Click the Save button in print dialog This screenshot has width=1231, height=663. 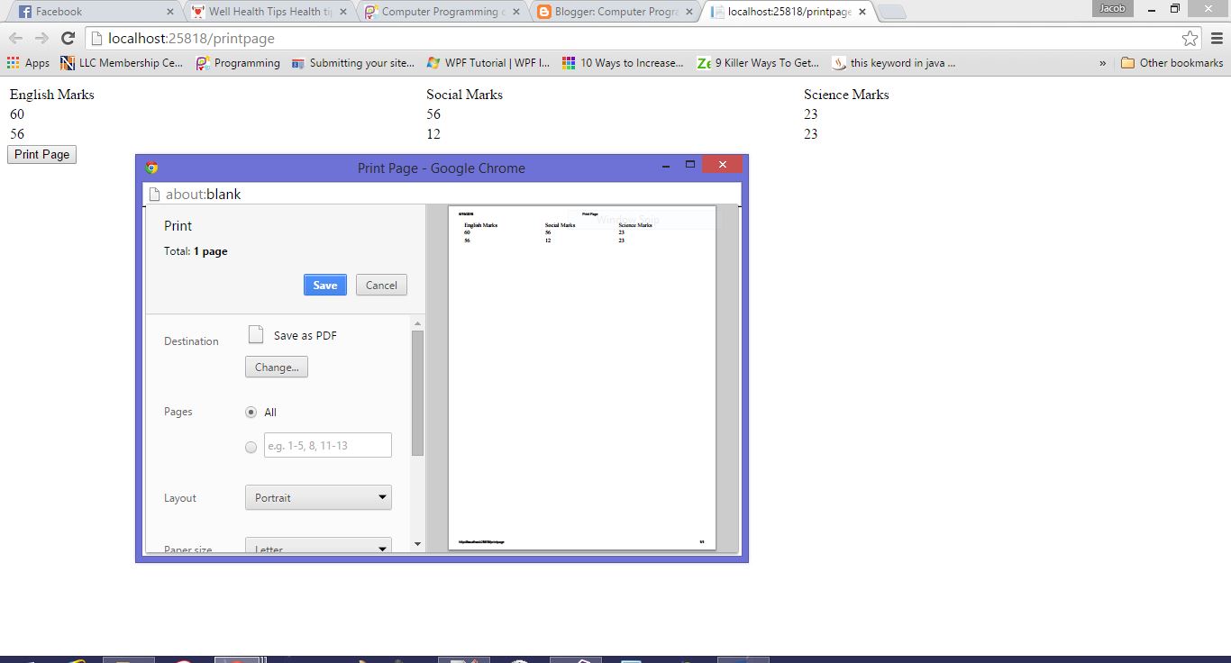[x=324, y=285]
